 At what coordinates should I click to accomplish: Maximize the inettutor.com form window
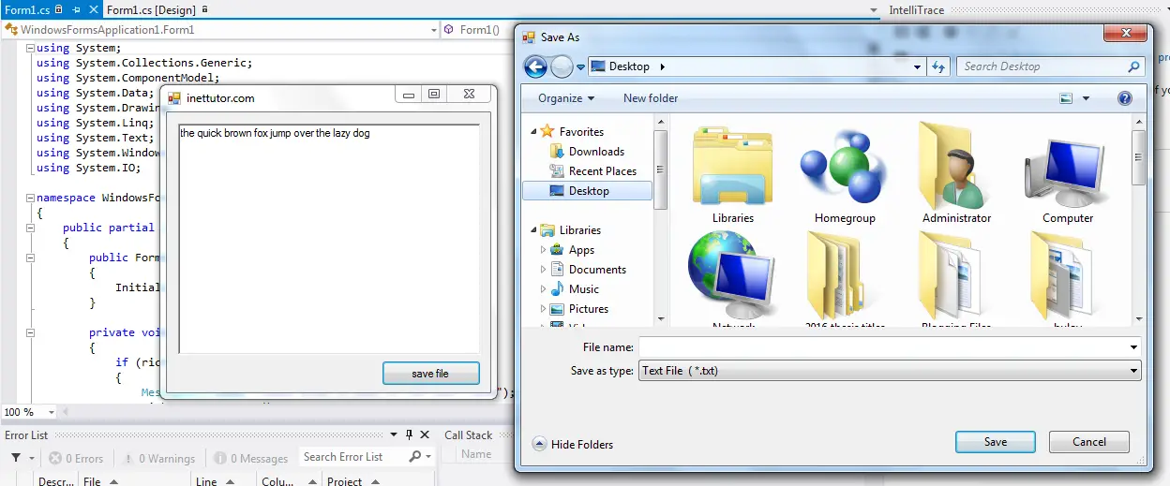point(433,95)
